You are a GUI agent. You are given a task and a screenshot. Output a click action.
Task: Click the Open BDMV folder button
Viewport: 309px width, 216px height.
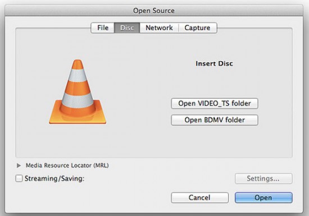coord(215,120)
